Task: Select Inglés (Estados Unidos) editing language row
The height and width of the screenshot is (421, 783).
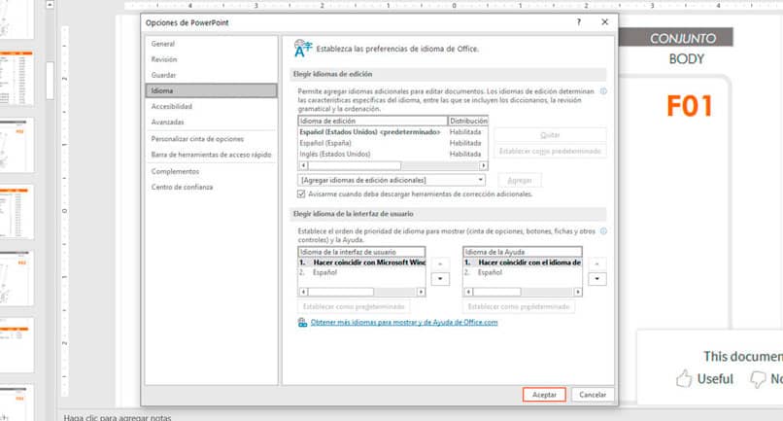Action: pyautogui.click(x=392, y=154)
